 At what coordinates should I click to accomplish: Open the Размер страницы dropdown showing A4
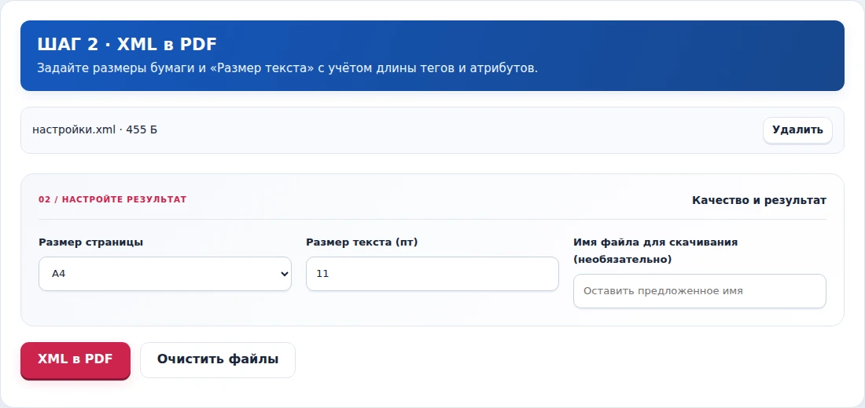click(x=165, y=274)
